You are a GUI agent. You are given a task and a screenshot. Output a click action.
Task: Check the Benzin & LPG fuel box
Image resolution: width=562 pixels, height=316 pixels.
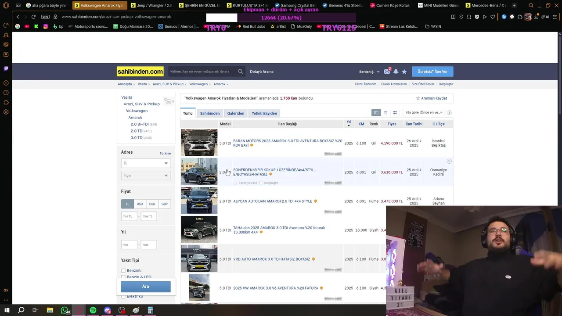[123, 277]
